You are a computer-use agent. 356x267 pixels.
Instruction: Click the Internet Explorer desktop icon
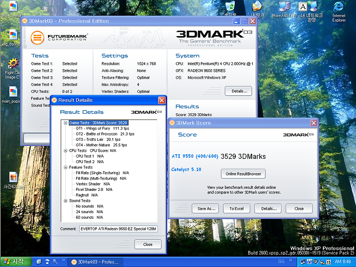pos(339,11)
